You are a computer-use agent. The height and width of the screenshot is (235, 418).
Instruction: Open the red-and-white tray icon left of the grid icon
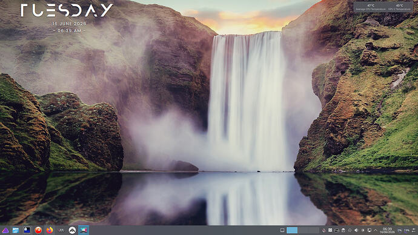coord(323,230)
